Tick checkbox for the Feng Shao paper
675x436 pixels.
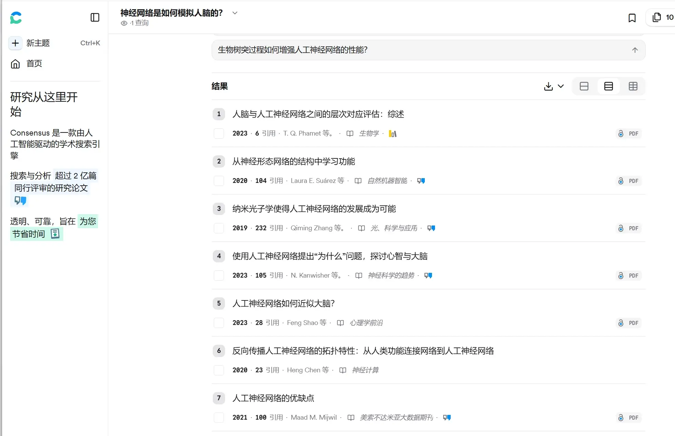click(x=219, y=323)
